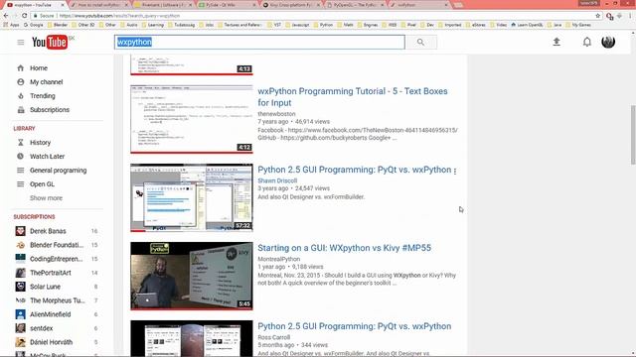The image size is (636, 357).
Task: Click the YouTube logo
Action: pos(50,42)
